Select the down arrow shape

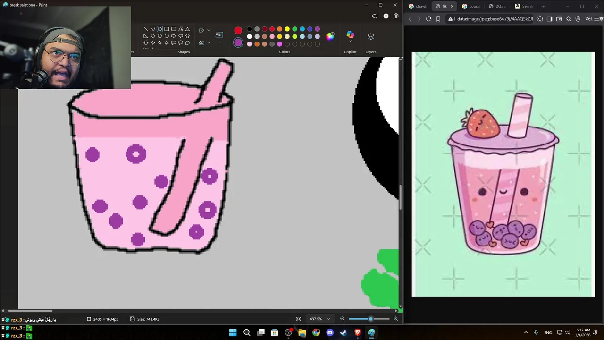coord(146,43)
